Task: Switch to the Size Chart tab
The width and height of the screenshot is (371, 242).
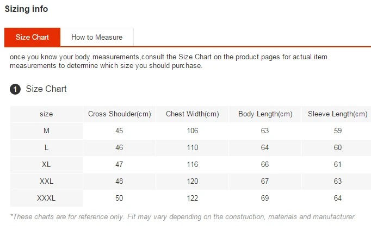Action: tap(32, 37)
